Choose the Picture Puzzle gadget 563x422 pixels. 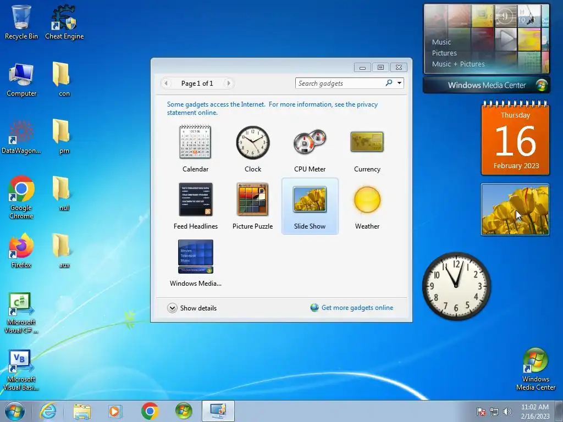point(253,206)
